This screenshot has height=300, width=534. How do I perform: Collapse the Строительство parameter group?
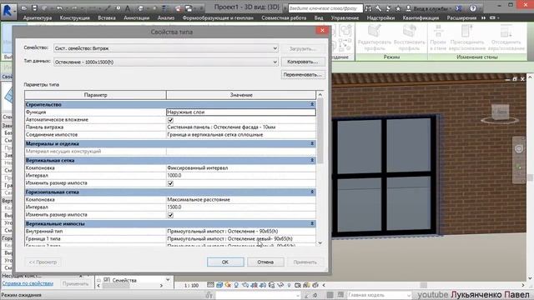[x=311, y=104]
